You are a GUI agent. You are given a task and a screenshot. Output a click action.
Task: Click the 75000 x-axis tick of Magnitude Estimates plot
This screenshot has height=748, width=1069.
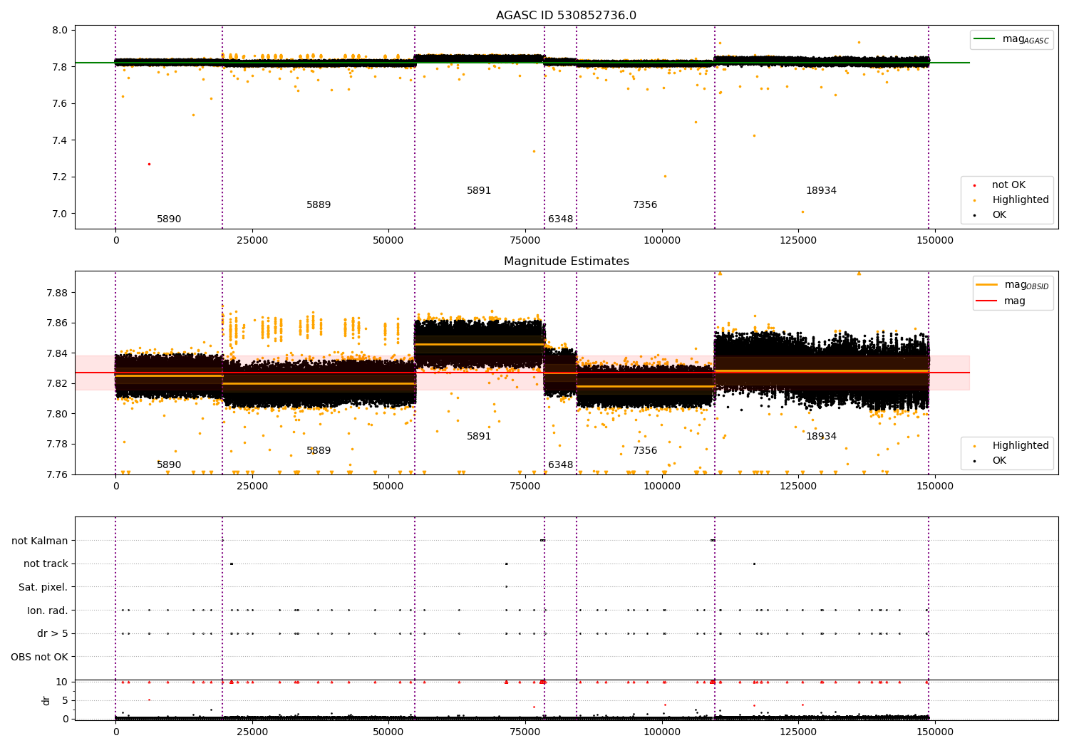coord(525,487)
